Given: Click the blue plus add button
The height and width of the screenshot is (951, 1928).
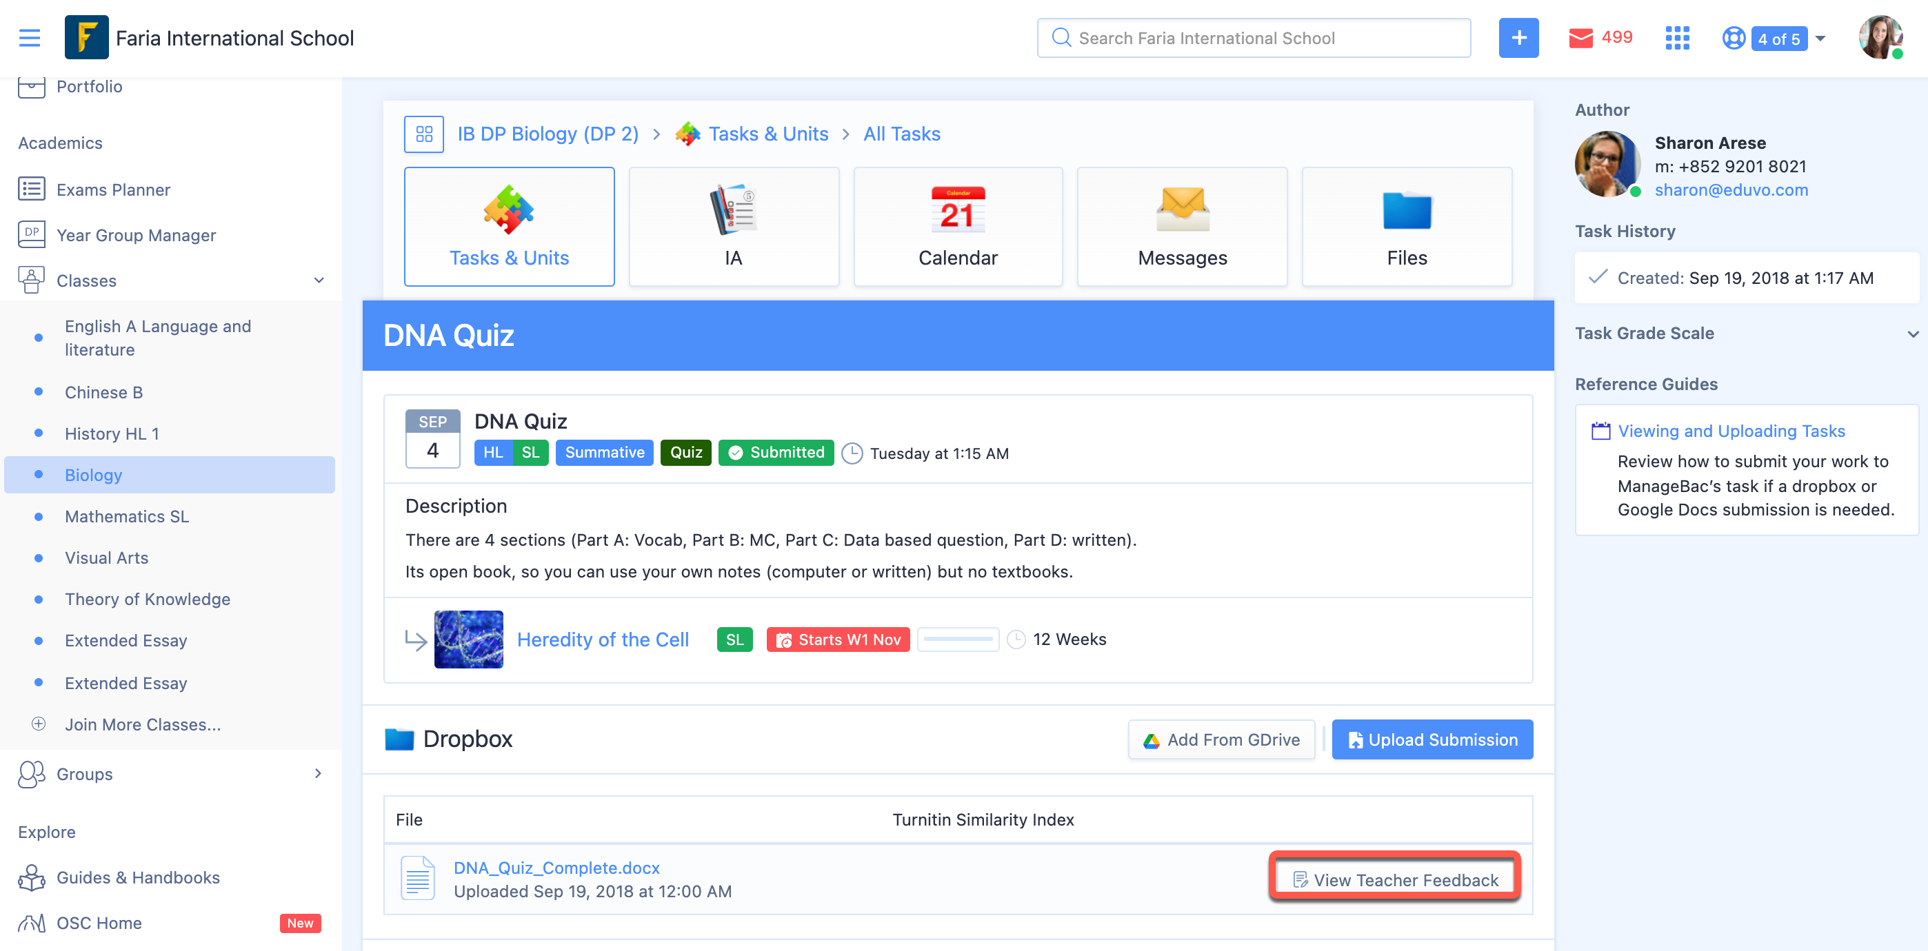Looking at the screenshot, I should [x=1518, y=37].
